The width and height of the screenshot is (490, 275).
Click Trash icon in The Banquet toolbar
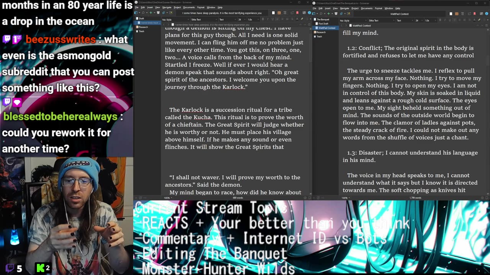tap(336, 14)
